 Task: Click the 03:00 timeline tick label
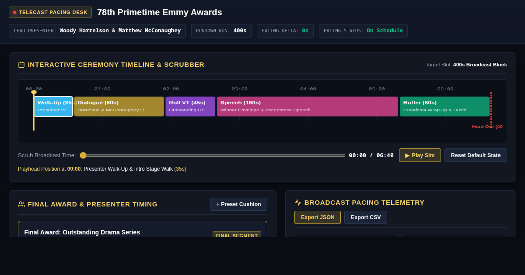point(239,89)
